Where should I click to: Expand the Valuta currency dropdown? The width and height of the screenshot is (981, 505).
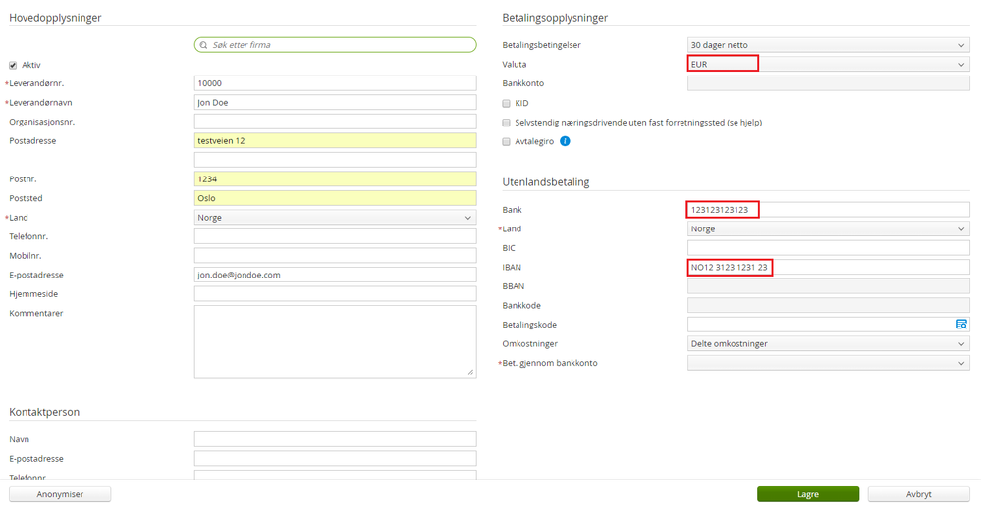(828, 64)
